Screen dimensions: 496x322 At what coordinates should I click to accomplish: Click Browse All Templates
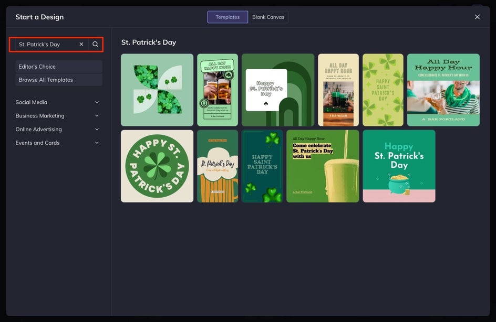pos(59,80)
